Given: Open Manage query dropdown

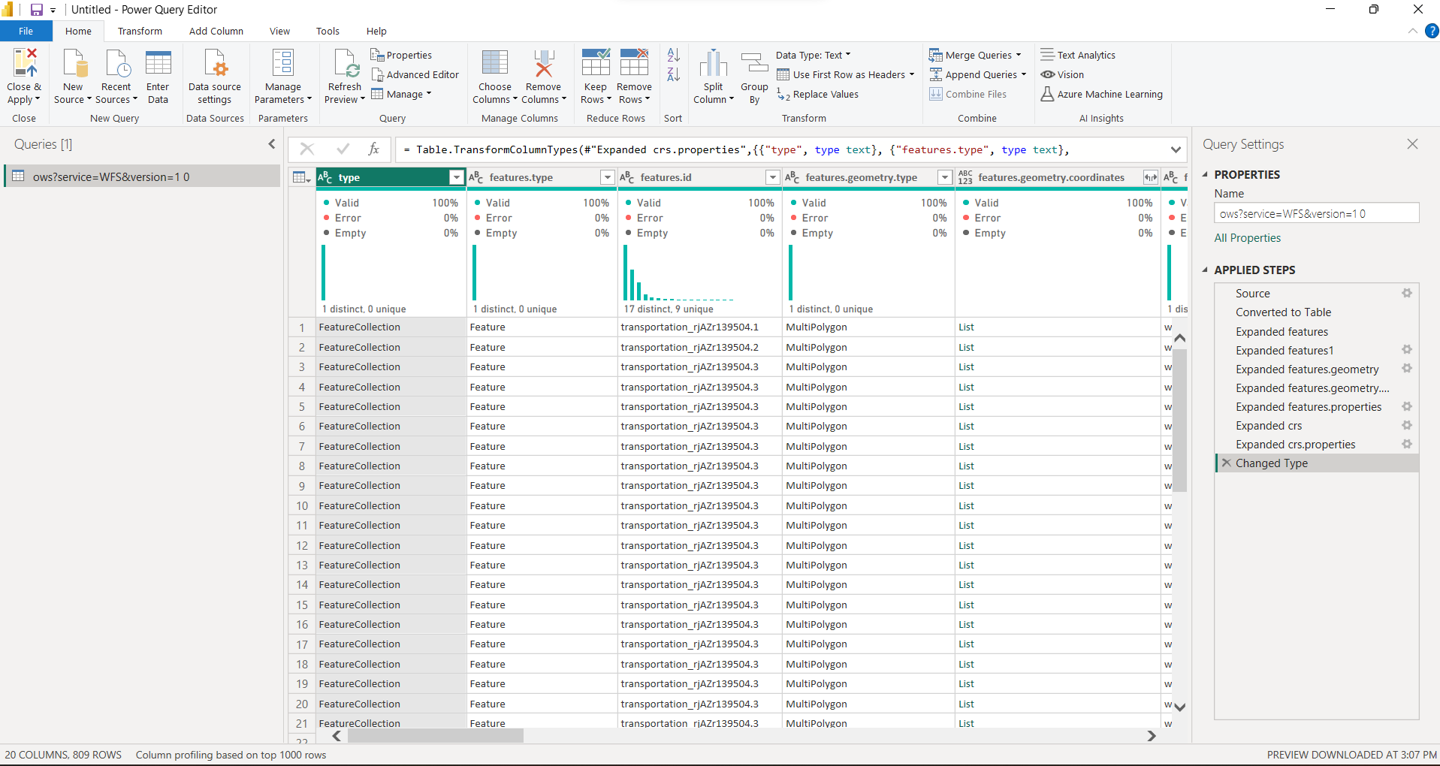Looking at the screenshot, I should [x=401, y=94].
